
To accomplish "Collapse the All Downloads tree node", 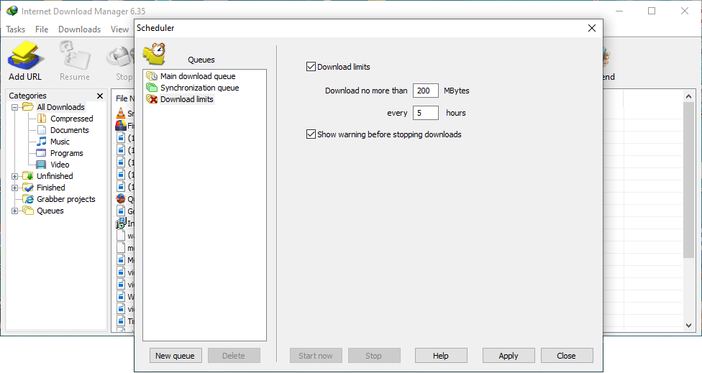I will 15,107.
